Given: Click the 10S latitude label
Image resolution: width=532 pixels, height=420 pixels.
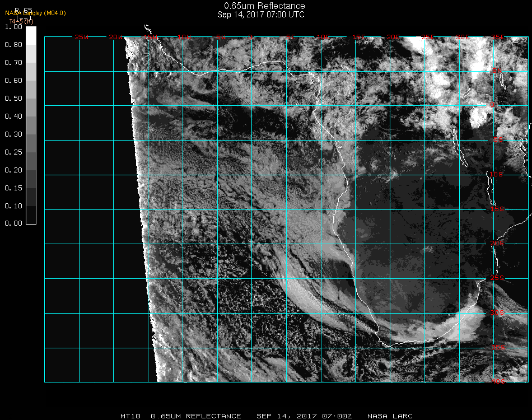Looking at the screenshot, I should tap(497, 175).
